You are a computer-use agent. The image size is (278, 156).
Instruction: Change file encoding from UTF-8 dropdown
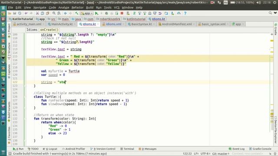point(205,154)
